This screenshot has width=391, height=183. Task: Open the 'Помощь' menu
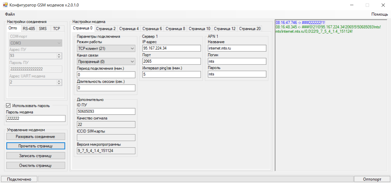pyautogui.click(x=379, y=14)
